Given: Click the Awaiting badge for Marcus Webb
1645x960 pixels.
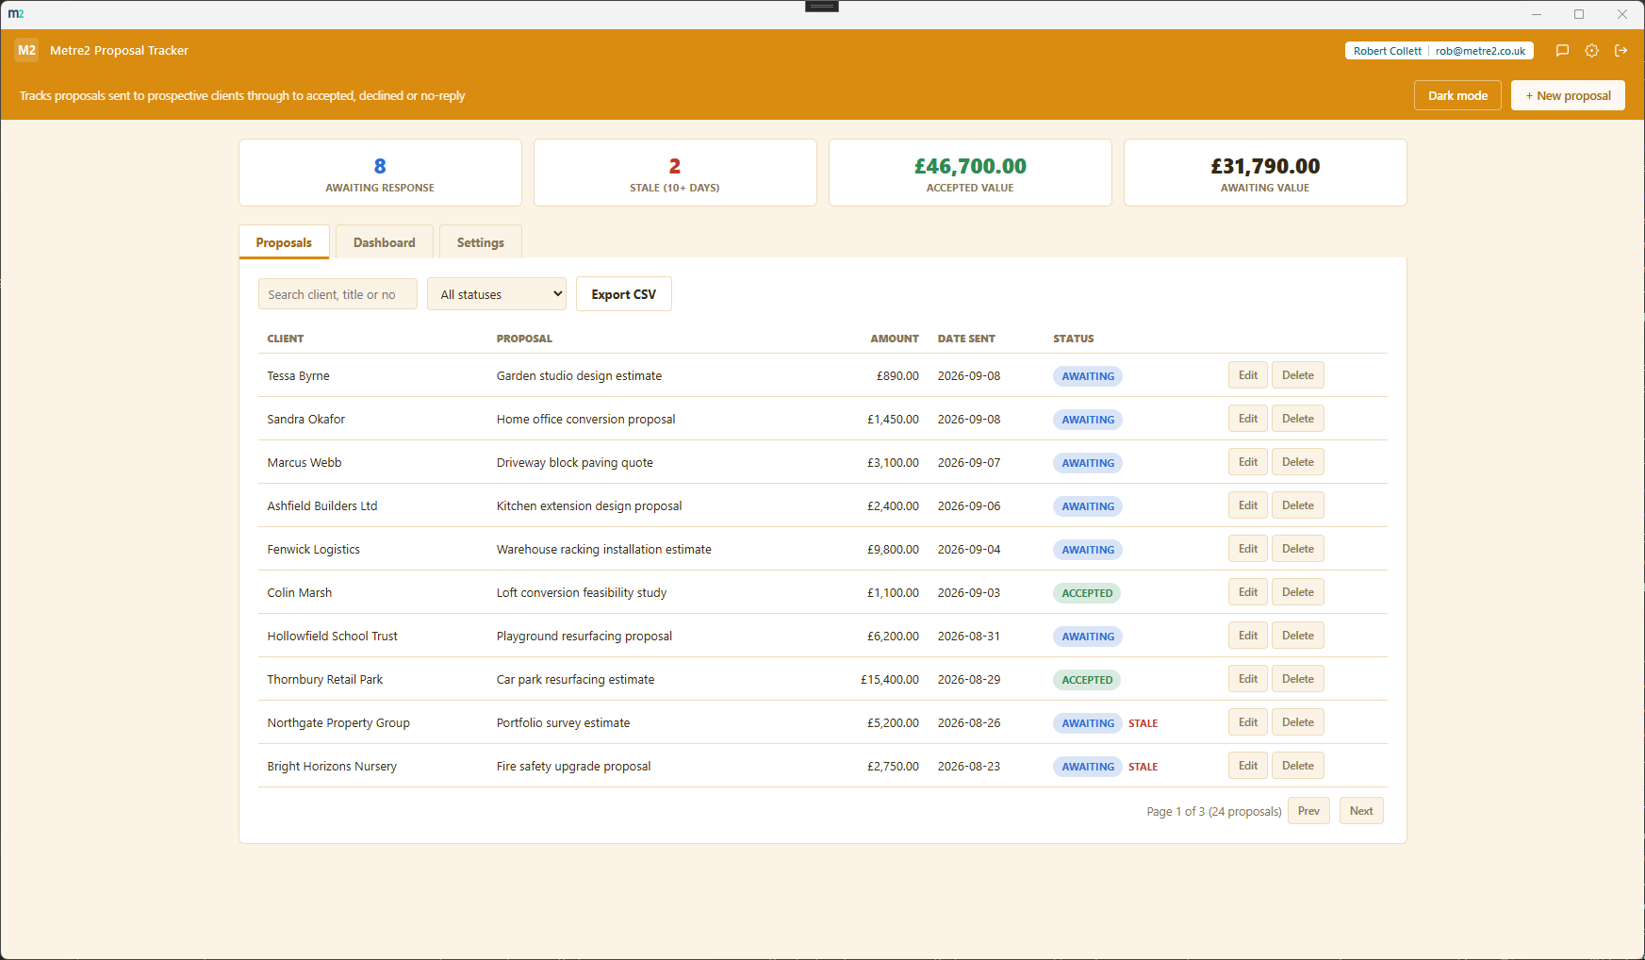Looking at the screenshot, I should point(1088,463).
